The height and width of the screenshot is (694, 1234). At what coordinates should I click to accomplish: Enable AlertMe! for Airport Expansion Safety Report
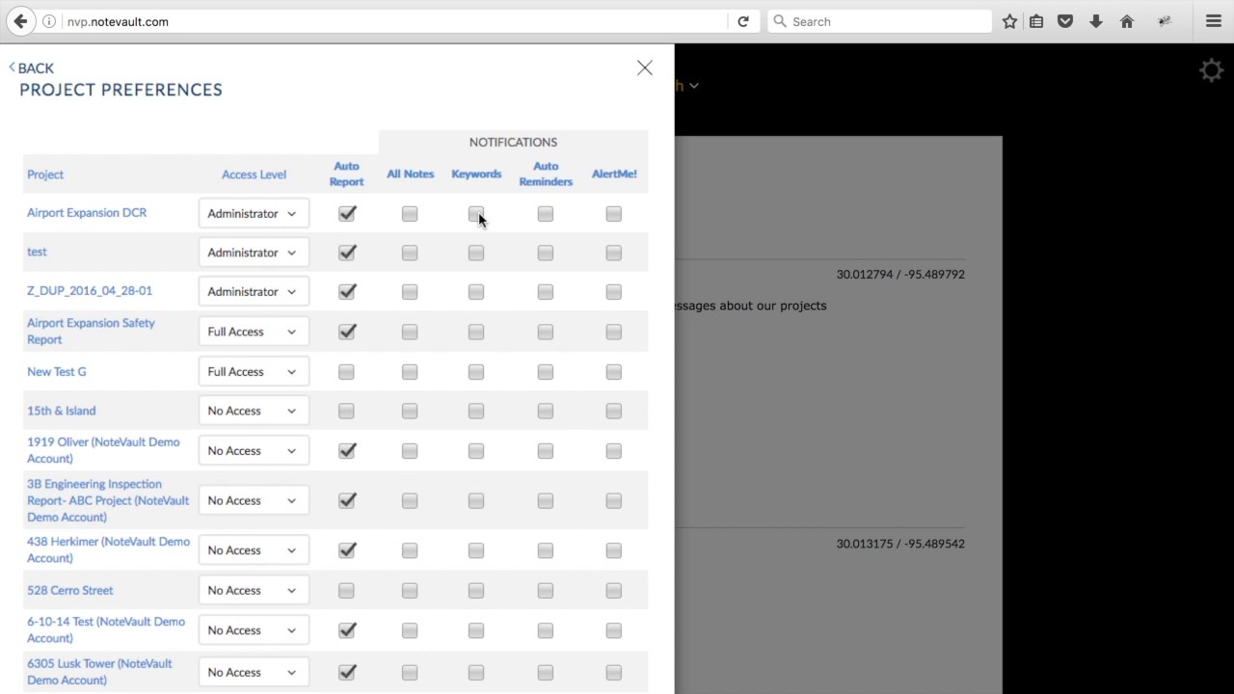(614, 333)
